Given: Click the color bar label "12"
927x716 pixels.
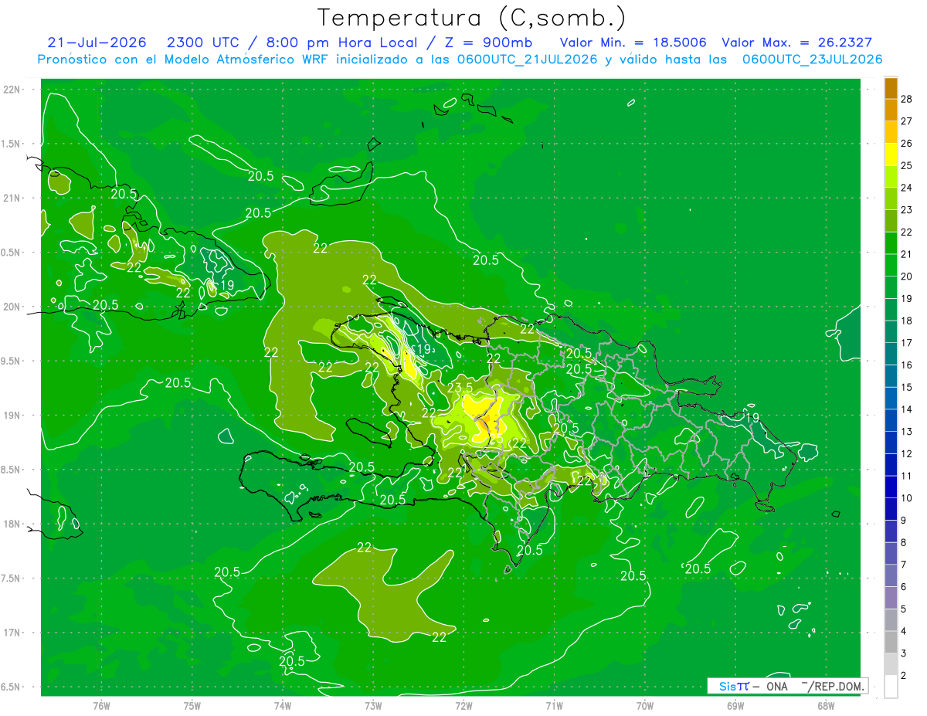Looking at the screenshot, I should coord(907,453).
